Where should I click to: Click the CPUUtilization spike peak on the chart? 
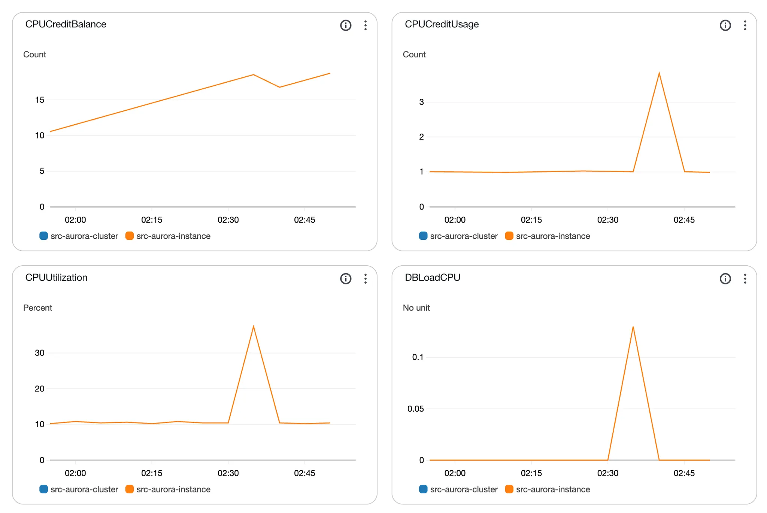(x=254, y=327)
